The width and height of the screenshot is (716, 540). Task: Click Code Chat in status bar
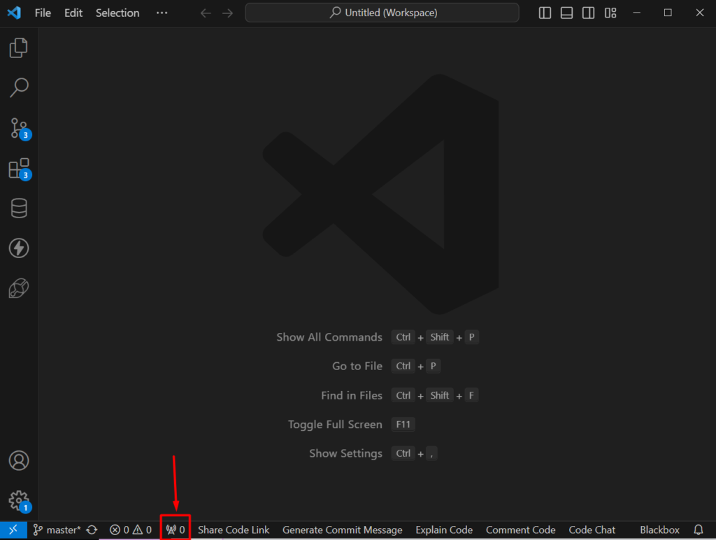point(592,530)
